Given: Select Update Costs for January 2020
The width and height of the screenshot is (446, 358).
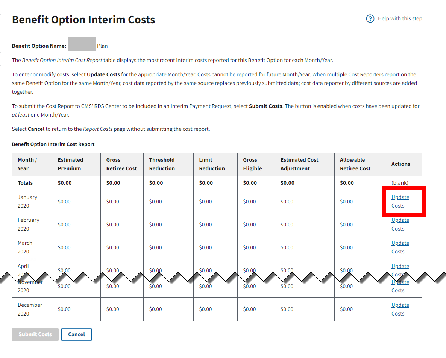Looking at the screenshot, I should tap(400, 201).
